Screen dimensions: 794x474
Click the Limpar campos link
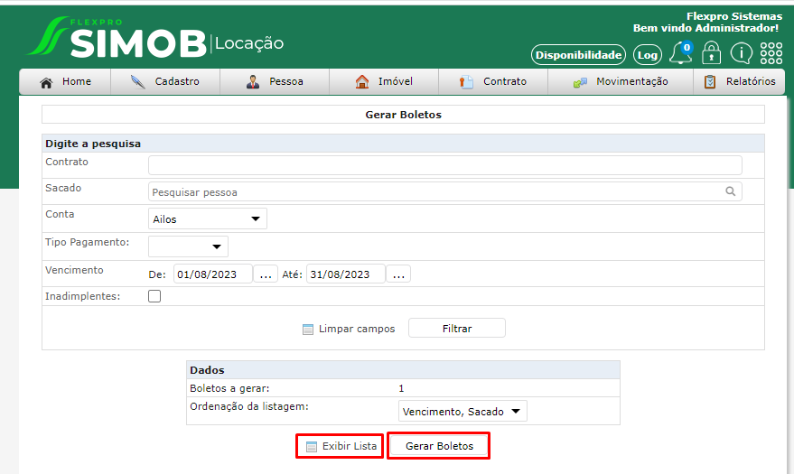(357, 329)
